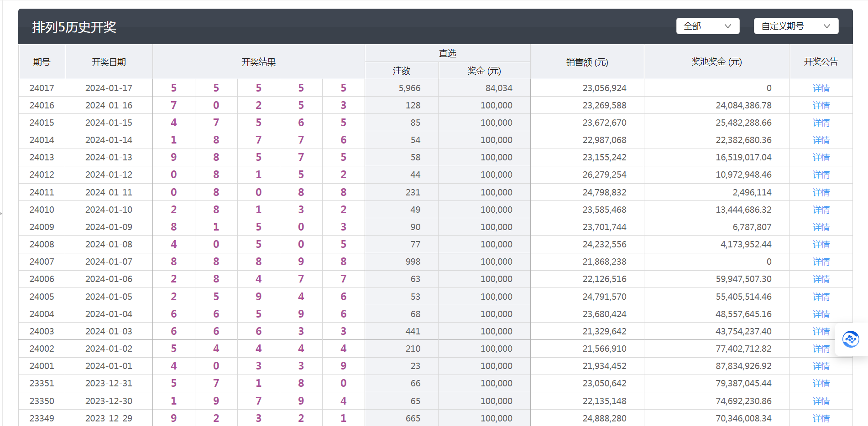Click the 奖池奖金 (元) column header
Image resolution: width=868 pixels, height=426 pixels.
(x=716, y=62)
